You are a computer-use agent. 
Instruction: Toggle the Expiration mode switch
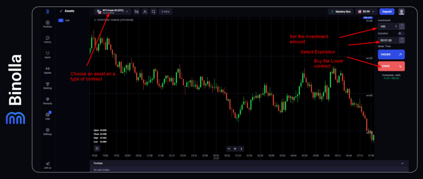pyautogui.click(x=401, y=33)
